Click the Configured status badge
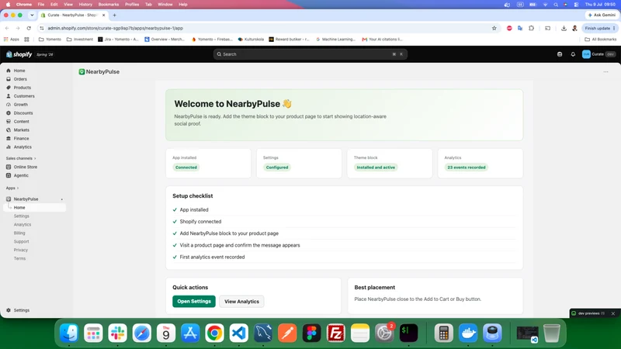621x349 pixels. point(277,168)
